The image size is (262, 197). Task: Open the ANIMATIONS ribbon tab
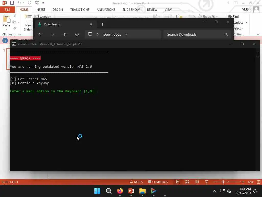[x=106, y=10]
